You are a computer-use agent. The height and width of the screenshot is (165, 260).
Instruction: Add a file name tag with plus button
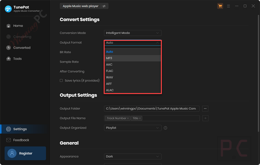click(205, 118)
